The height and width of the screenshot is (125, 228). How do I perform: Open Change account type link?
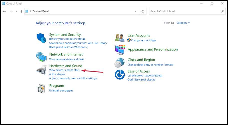[x=143, y=40]
